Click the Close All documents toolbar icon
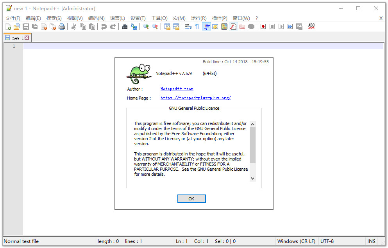Viewport: 388px width, 248px height. coord(53,27)
